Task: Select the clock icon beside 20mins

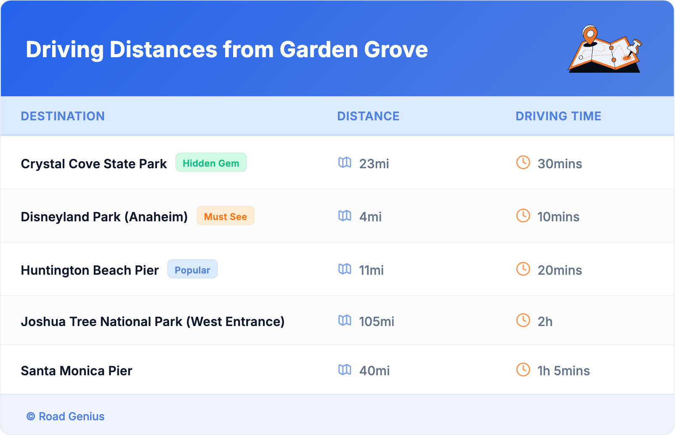Action: (x=523, y=269)
